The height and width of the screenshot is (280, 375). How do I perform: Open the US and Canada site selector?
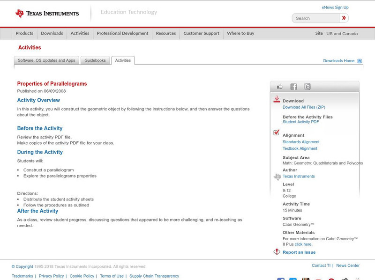tap(342, 34)
